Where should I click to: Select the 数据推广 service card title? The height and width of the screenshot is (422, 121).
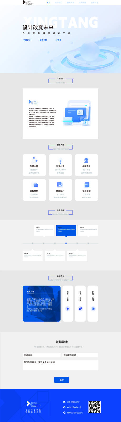point(60,191)
